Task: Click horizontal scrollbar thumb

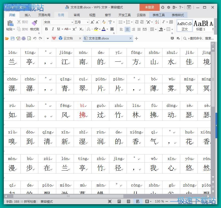Action: [68, 196]
